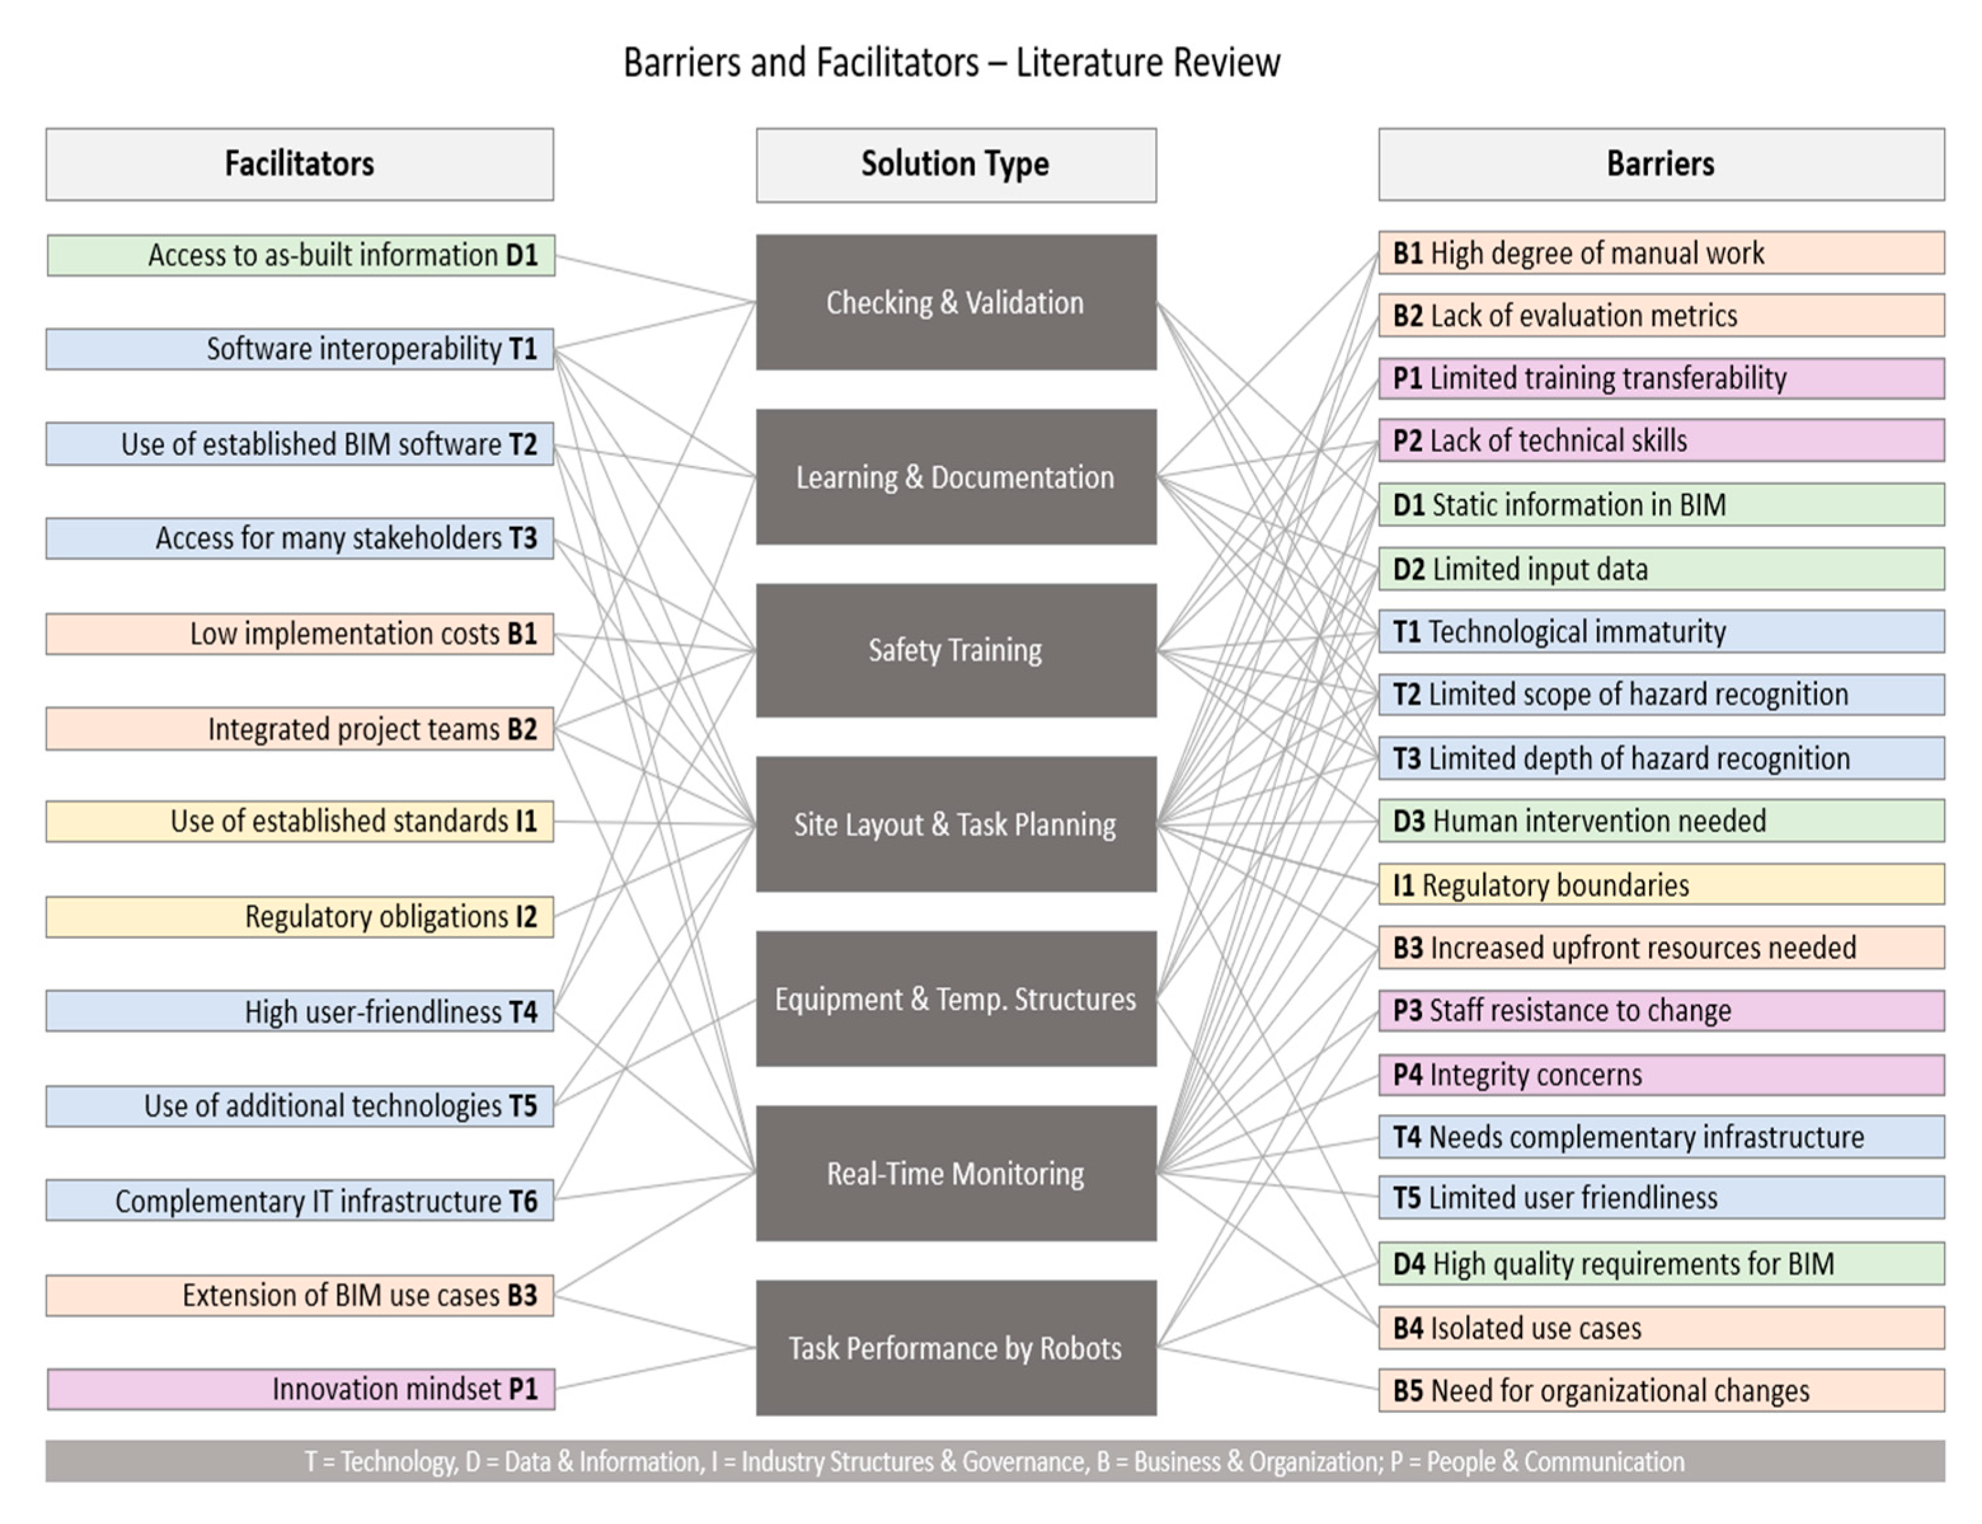Click the Real-Time Monitoring block

(956, 1173)
